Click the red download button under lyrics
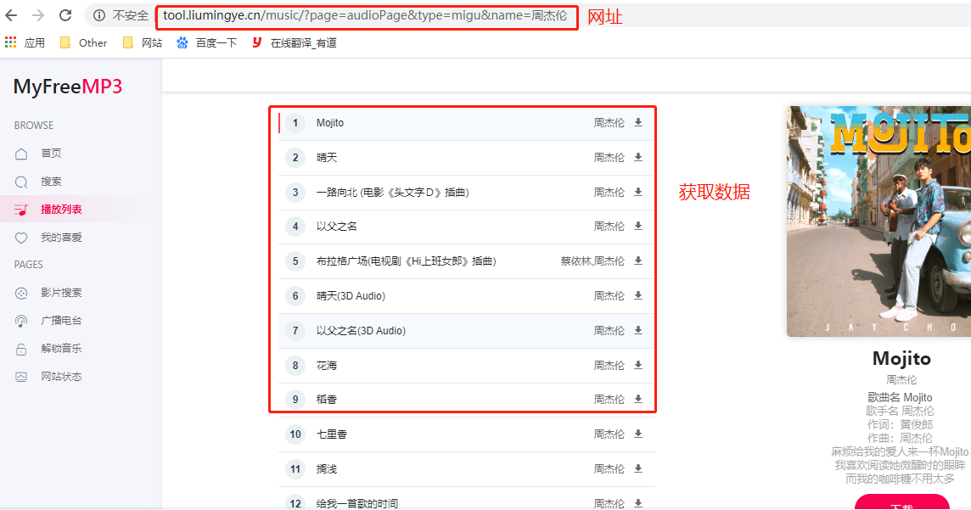The image size is (971, 510). coord(901,502)
